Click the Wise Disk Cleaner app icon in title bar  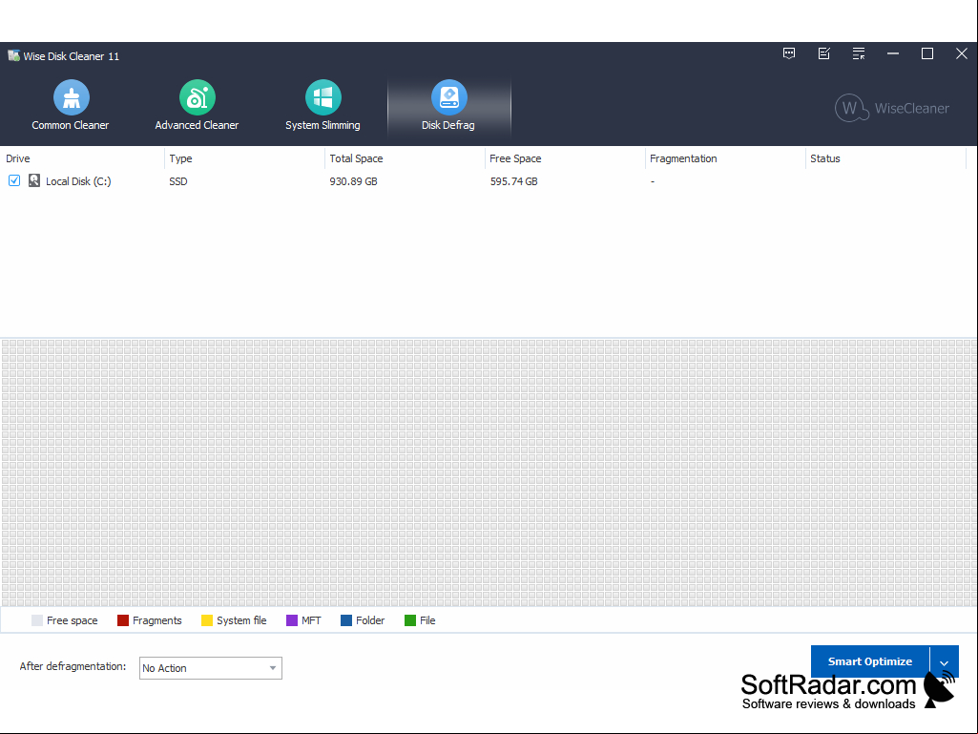point(13,55)
